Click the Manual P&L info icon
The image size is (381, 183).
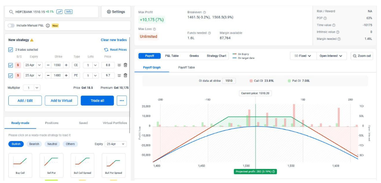click(48, 26)
